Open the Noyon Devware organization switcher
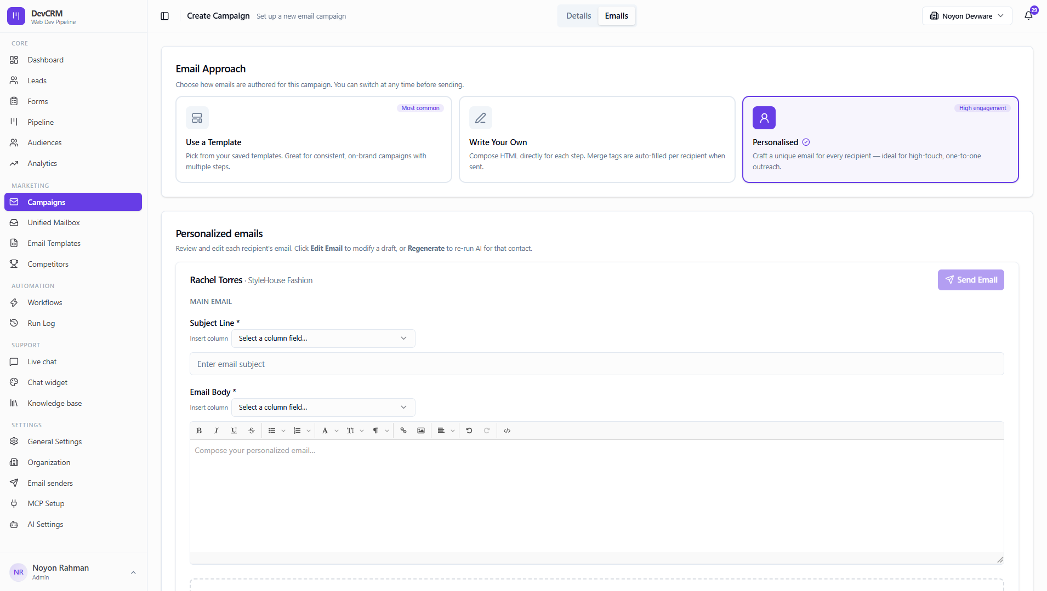This screenshot has height=591, width=1047. [x=967, y=16]
